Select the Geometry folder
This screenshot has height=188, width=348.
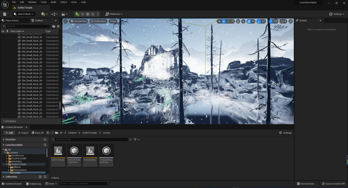pyautogui.click(x=17, y=162)
